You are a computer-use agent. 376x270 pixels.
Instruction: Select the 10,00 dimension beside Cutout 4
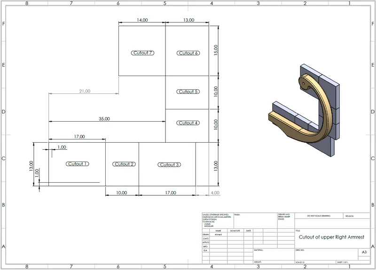coord(216,124)
